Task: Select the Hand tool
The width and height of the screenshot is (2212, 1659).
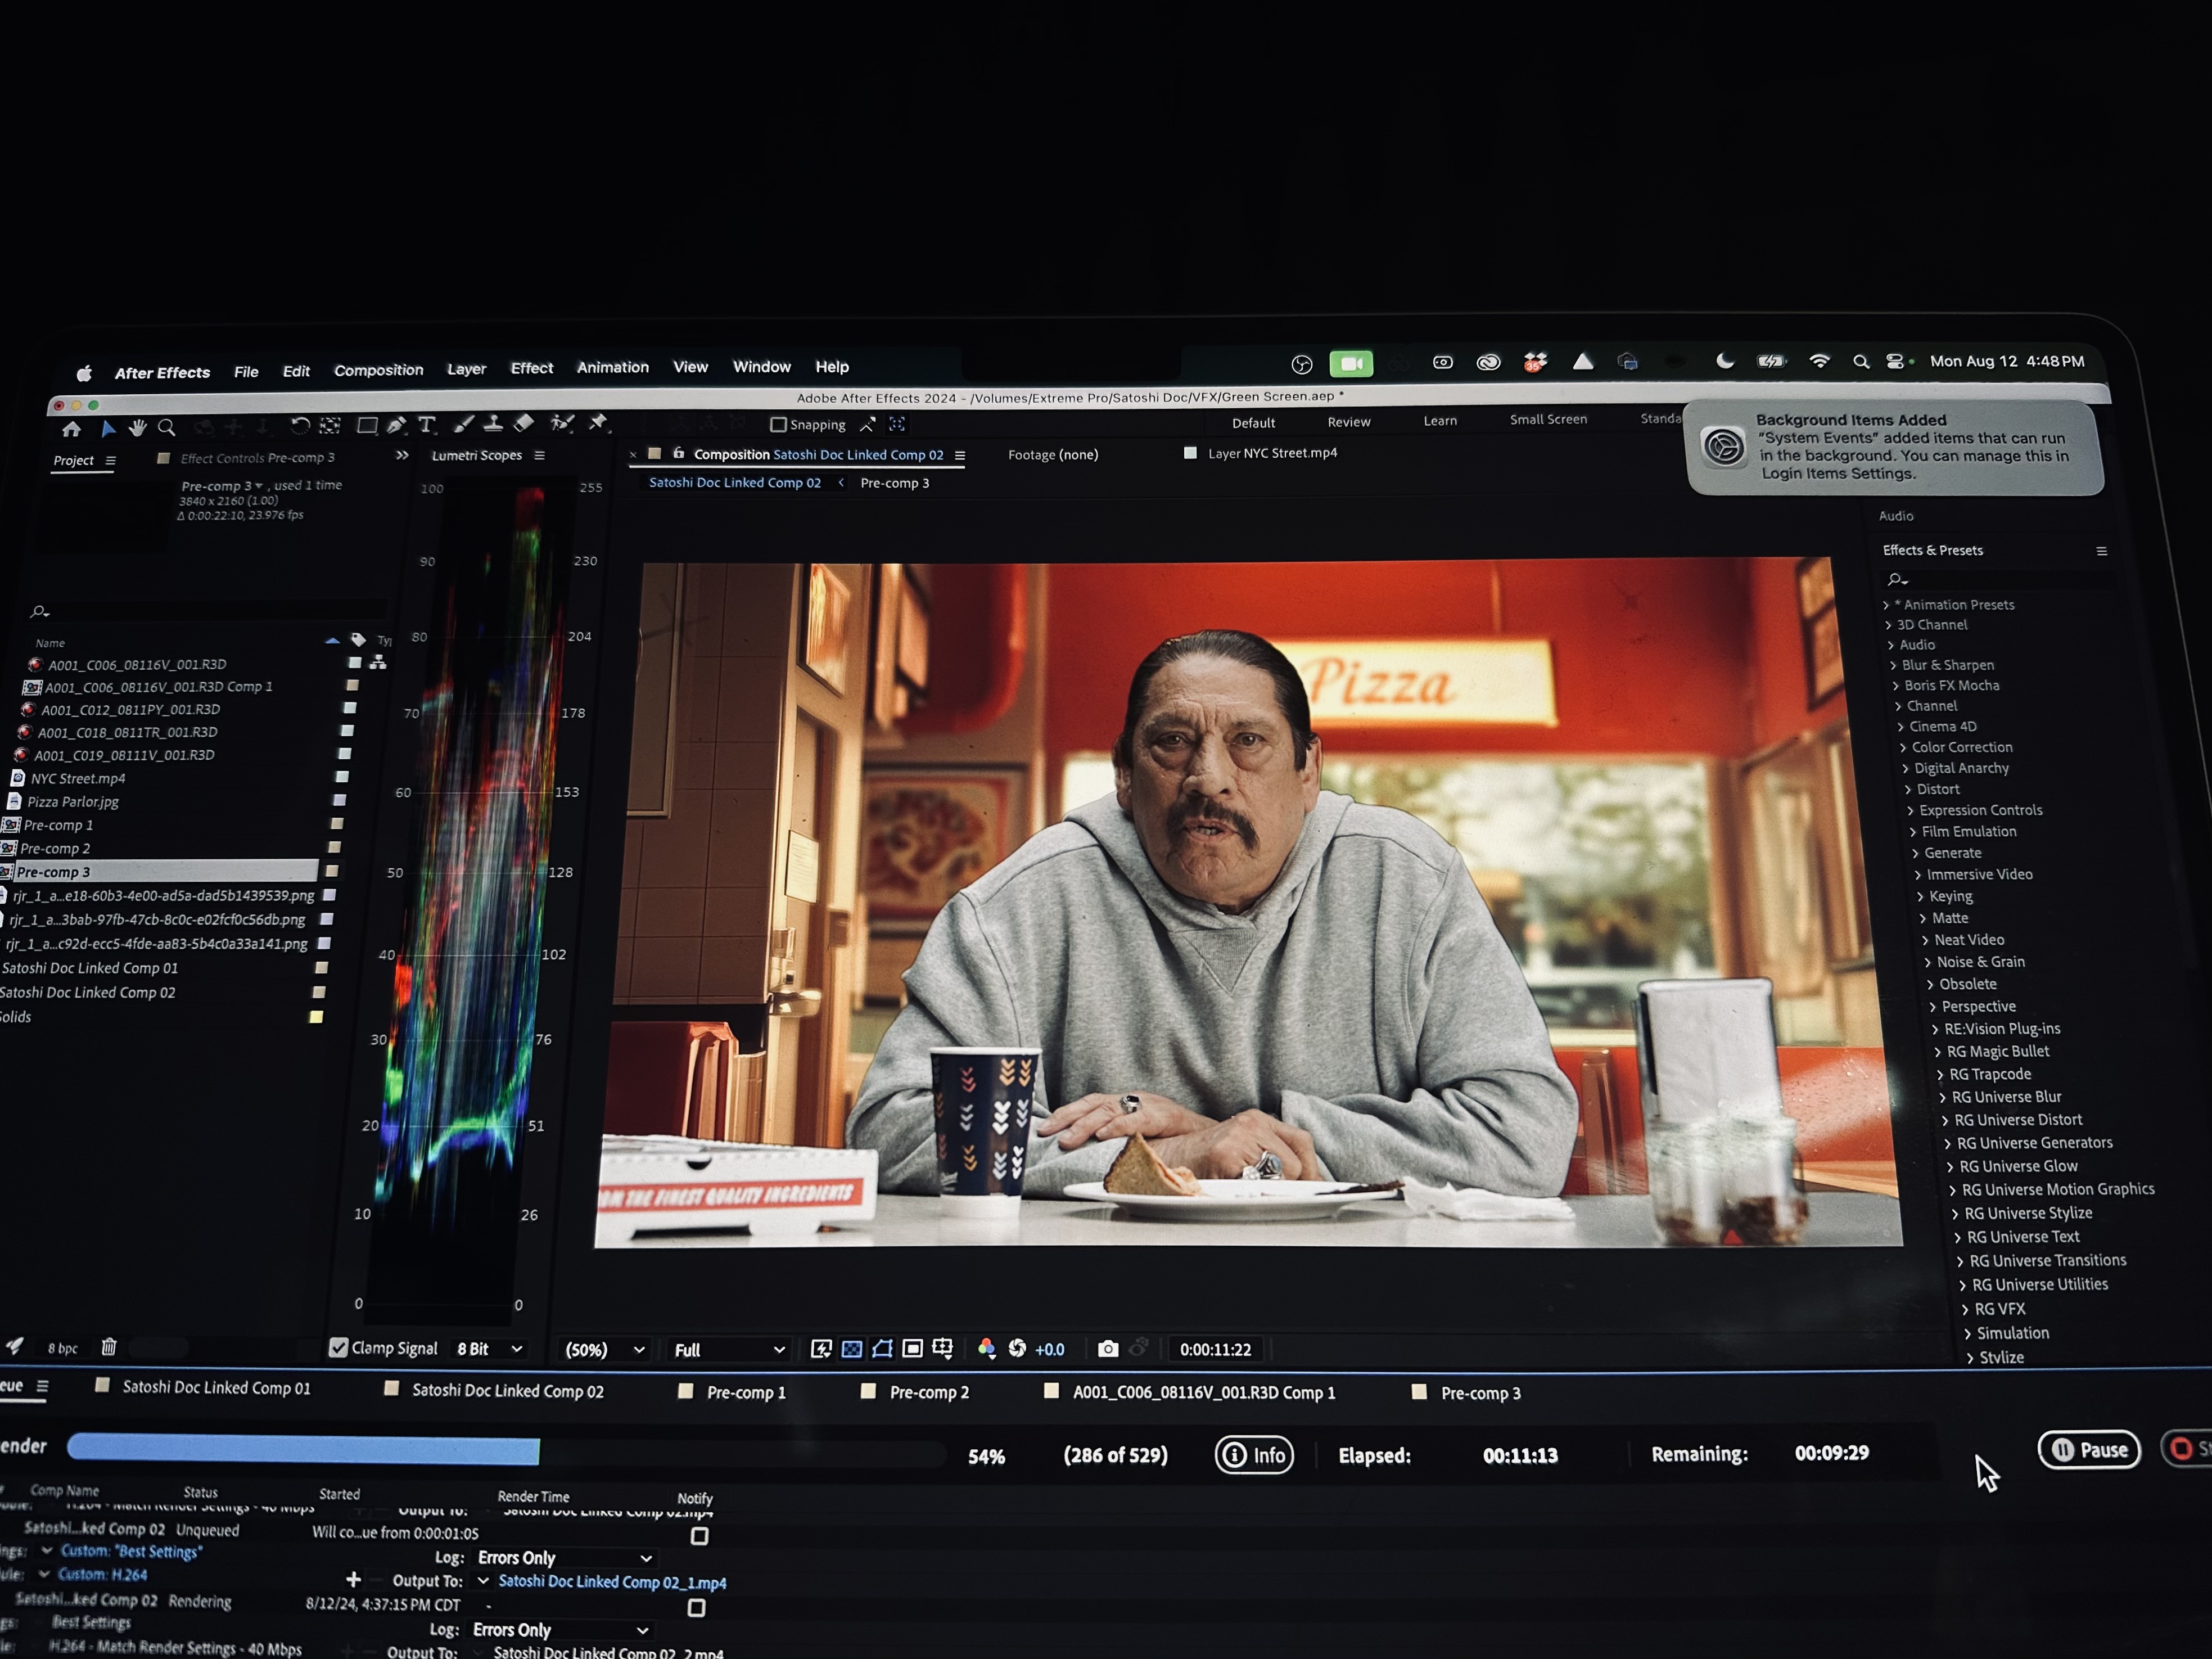Action: point(138,429)
